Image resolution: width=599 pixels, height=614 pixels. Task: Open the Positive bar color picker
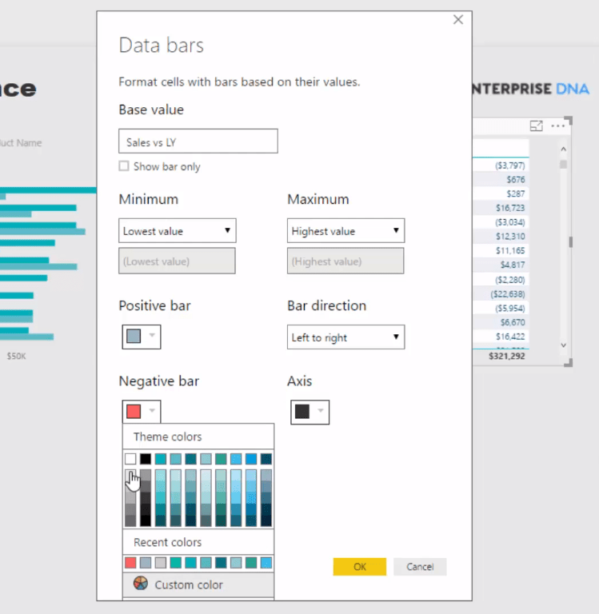142,337
